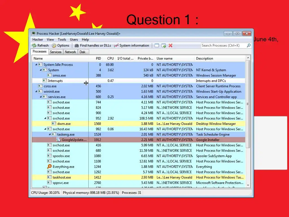Select the svchost.exe row with PID 680
The width and height of the screenshot is (289, 217).
click(x=138, y=151)
